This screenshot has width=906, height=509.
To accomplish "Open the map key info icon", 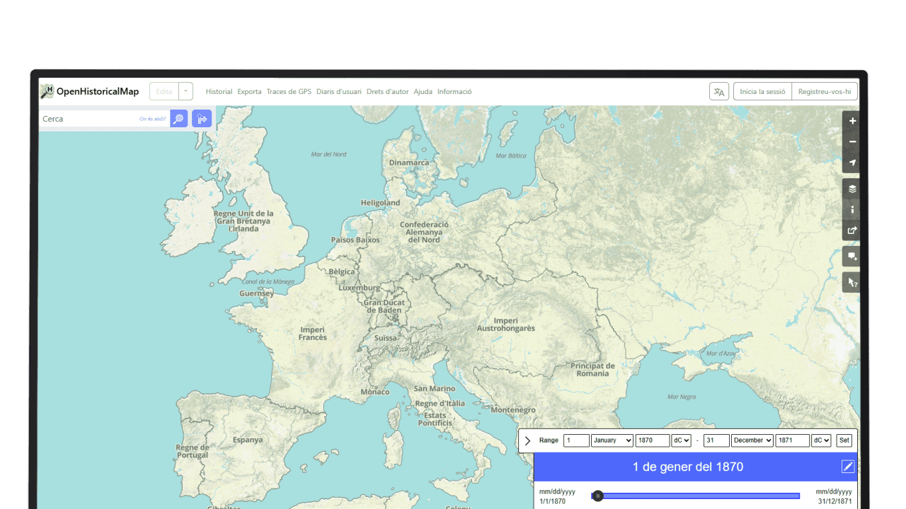I will pyautogui.click(x=851, y=209).
